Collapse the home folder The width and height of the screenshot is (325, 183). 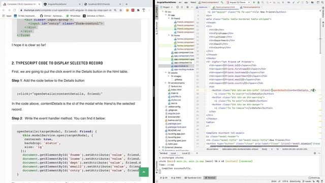click(169, 36)
